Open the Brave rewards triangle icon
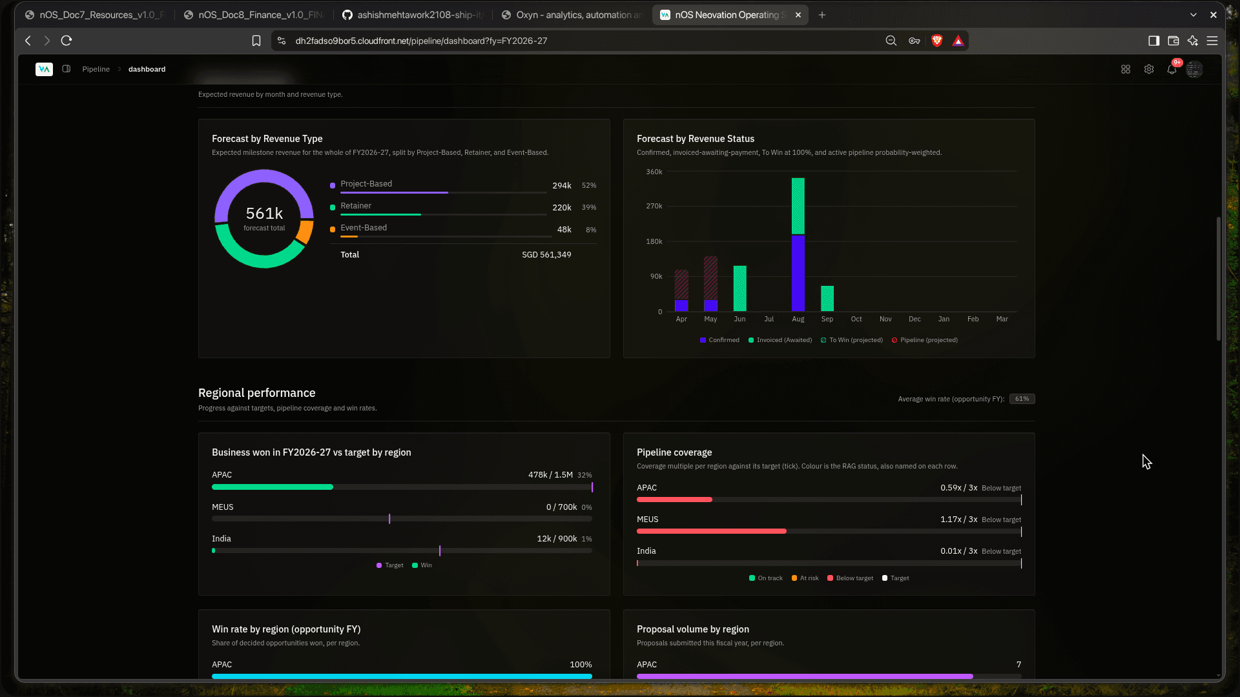Image resolution: width=1240 pixels, height=697 pixels. click(x=958, y=41)
